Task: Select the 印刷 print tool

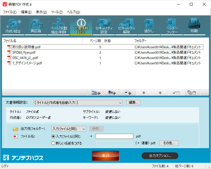Action: 194,26
